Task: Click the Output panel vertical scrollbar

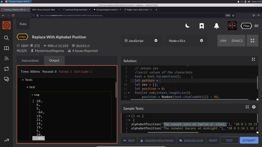Action: coord(116,90)
